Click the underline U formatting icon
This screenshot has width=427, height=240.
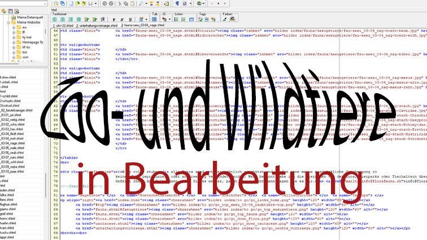(x=130, y=19)
